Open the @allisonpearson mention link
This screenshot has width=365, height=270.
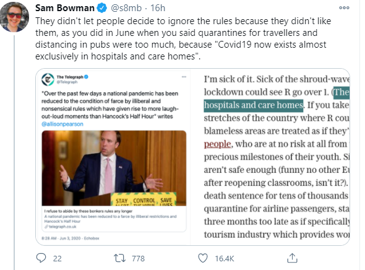point(62,124)
